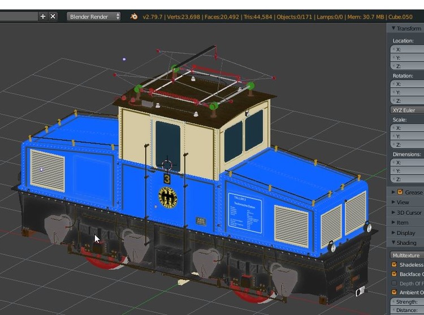Collapse the Transform panel
Image resolution: width=424 pixels, height=315 pixels.
[x=407, y=28]
